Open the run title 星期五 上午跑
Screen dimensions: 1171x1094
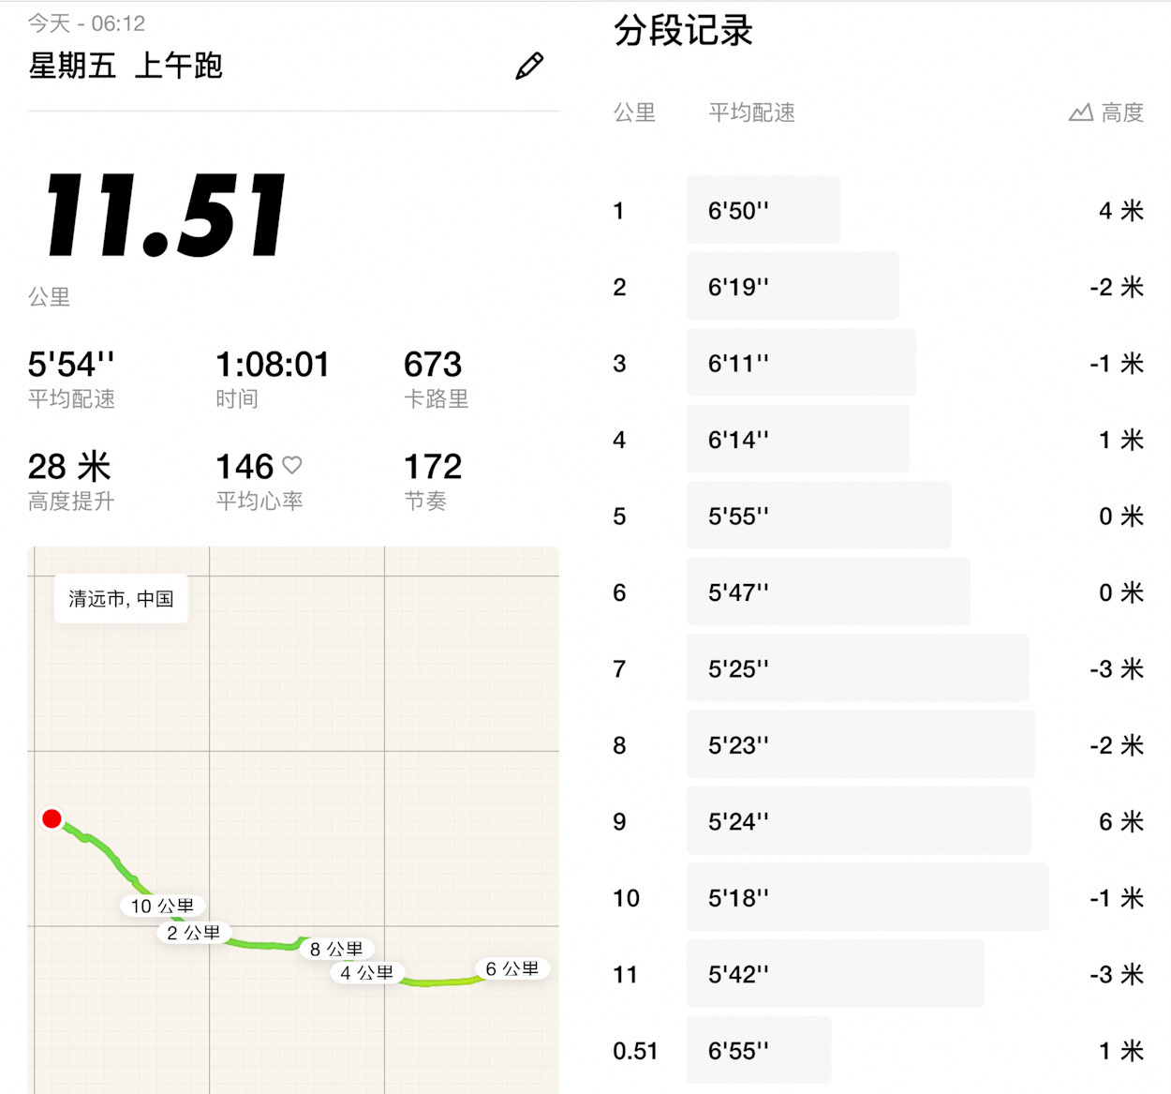point(126,66)
